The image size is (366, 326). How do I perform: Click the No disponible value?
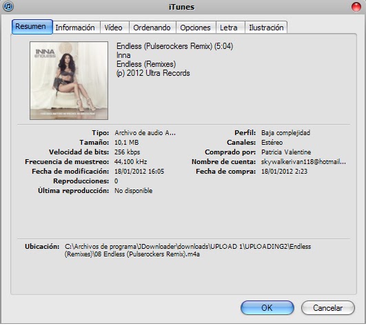(x=134, y=191)
